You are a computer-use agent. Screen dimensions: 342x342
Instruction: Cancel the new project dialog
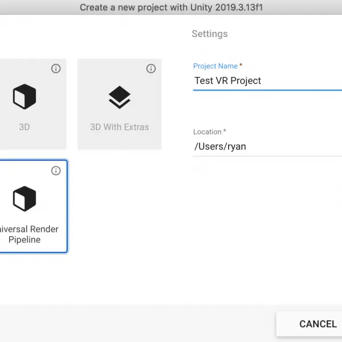coord(318,324)
